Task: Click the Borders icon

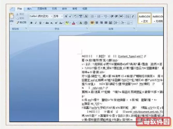Action: coord(128,23)
